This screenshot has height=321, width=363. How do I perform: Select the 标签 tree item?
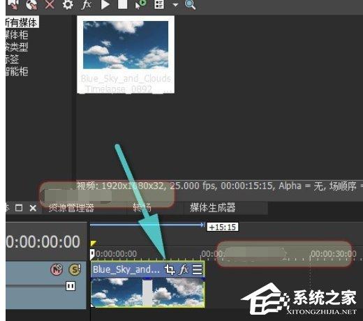click(12, 59)
